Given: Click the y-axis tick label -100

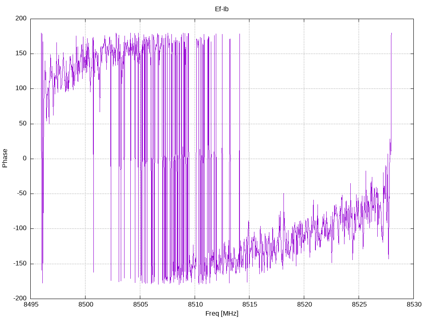Looking at the screenshot, I should (x=20, y=229).
